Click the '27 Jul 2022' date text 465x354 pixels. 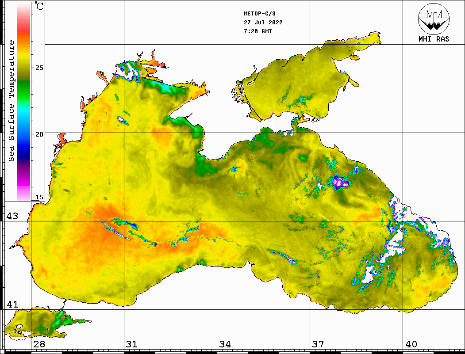(x=263, y=23)
